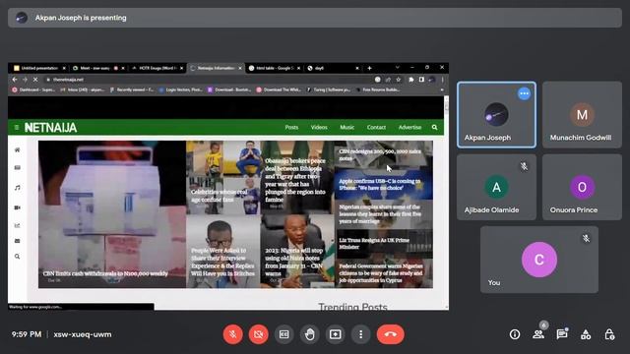
Task: Toggle closed captions button
Action: [284, 334]
